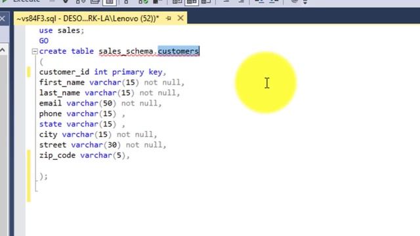
Task: Click the left panel scroll-up arrow
Action: (x=3, y=50)
